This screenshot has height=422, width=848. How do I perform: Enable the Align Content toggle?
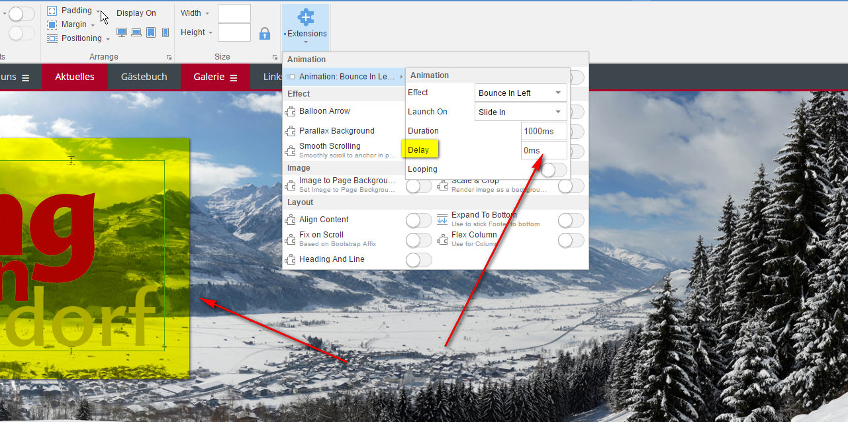click(418, 220)
